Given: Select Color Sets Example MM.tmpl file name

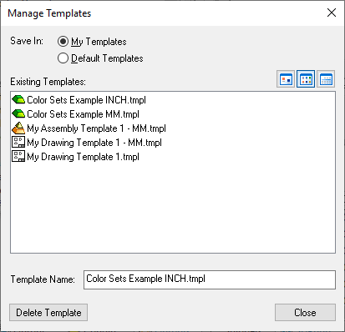Looking at the screenshot, I should (x=83, y=114).
